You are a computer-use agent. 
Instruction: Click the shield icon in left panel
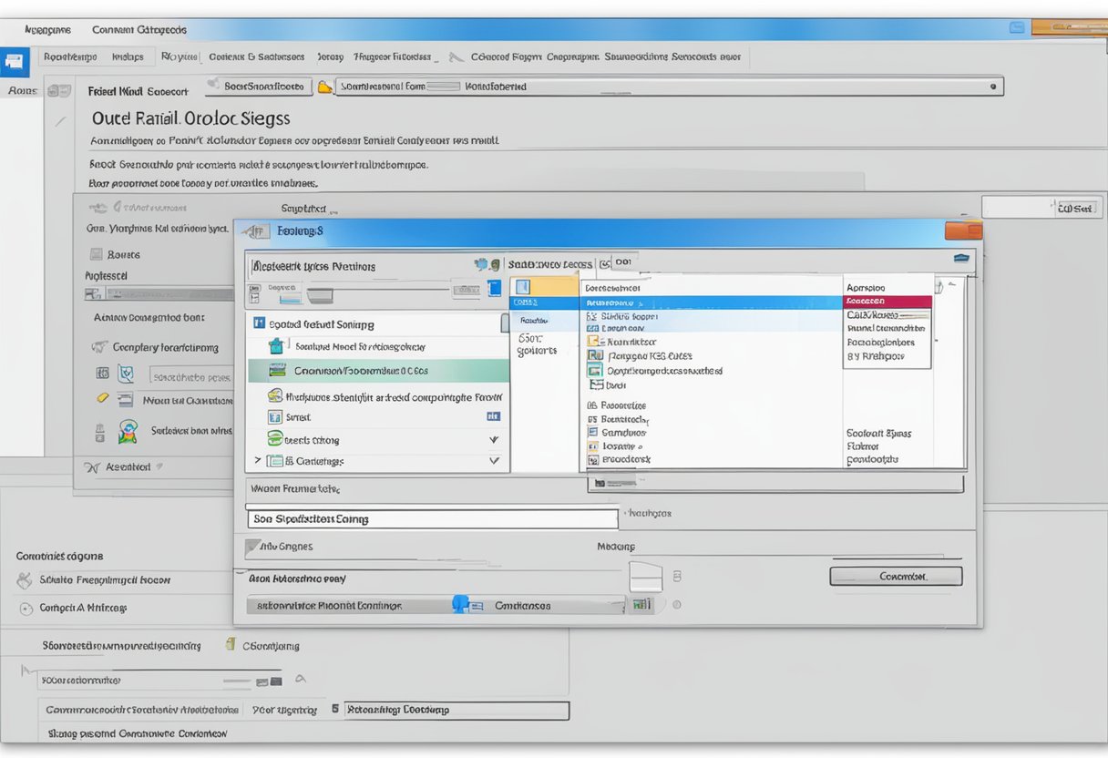point(127,374)
